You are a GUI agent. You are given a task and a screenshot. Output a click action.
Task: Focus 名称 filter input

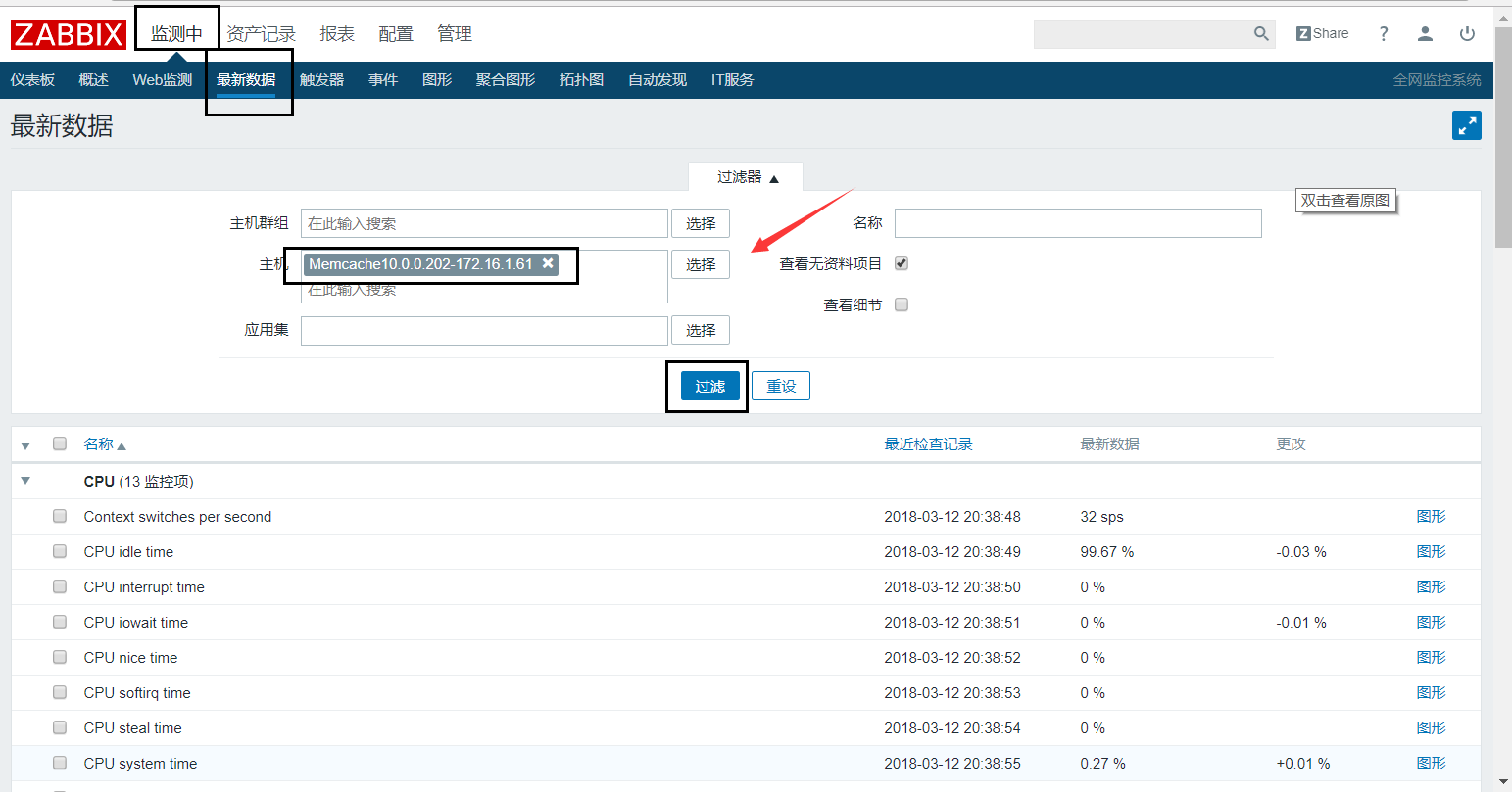(x=1078, y=223)
